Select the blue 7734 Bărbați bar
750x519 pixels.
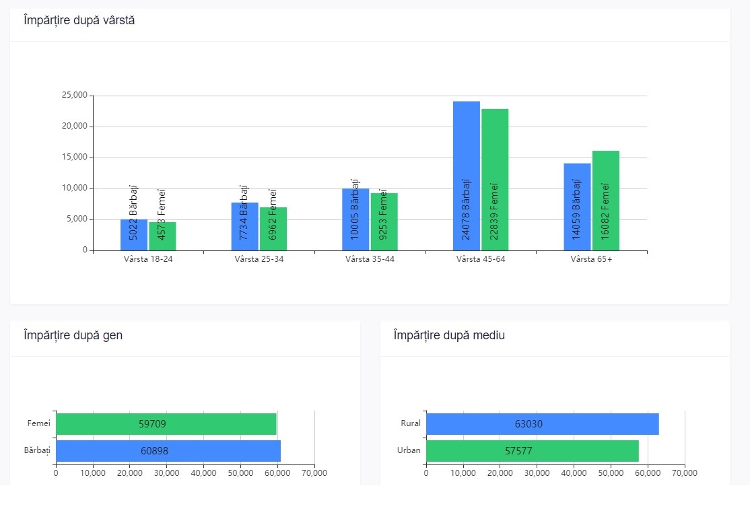click(x=245, y=227)
